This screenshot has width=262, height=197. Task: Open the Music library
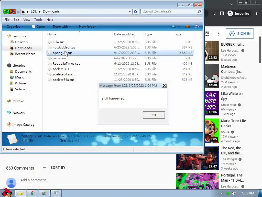coord(19,77)
